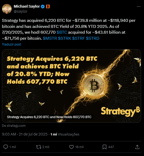Open the Strategy Acquires 6,220 BTC link card
This screenshot has width=144, height=156.
[x=71, y=86]
